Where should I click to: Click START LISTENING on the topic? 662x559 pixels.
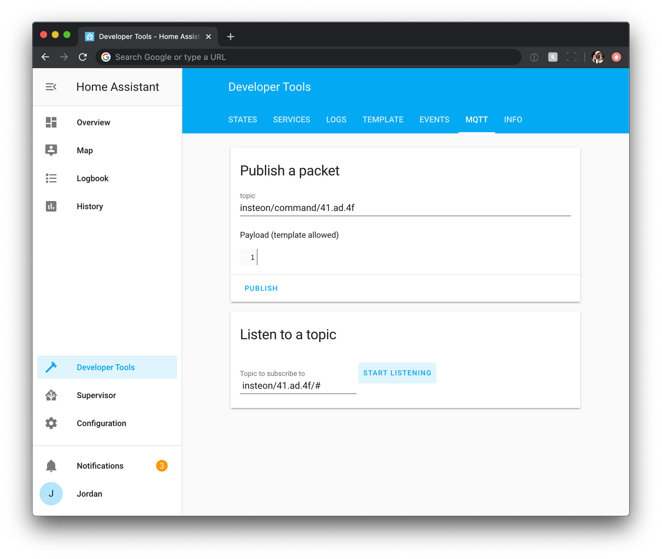[397, 372]
